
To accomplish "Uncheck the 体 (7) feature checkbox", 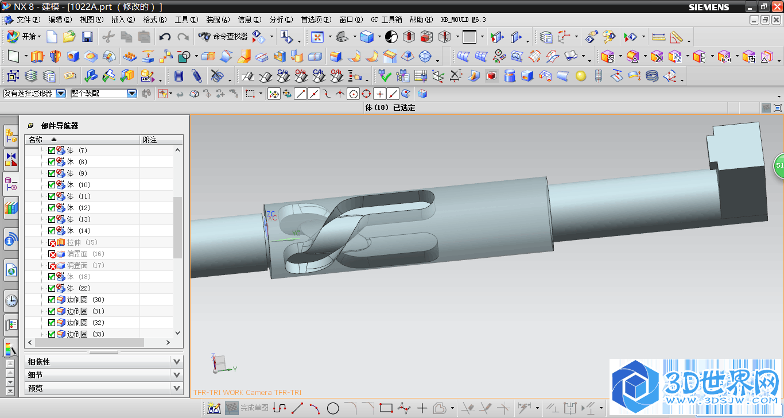I will (x=52, y=150).
